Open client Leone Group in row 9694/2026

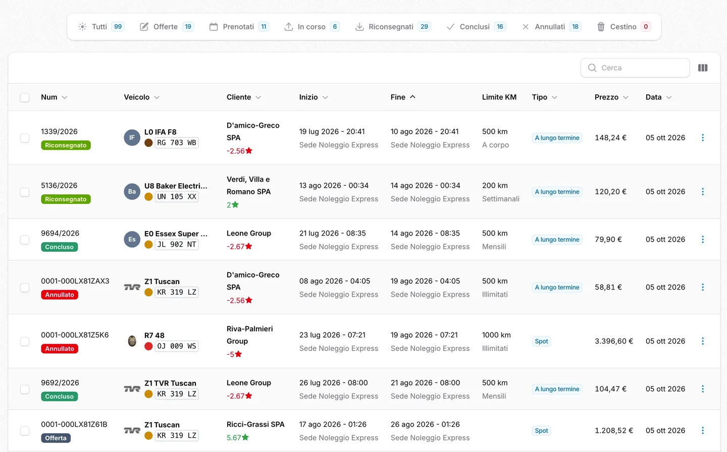click(x=249, y=233)
